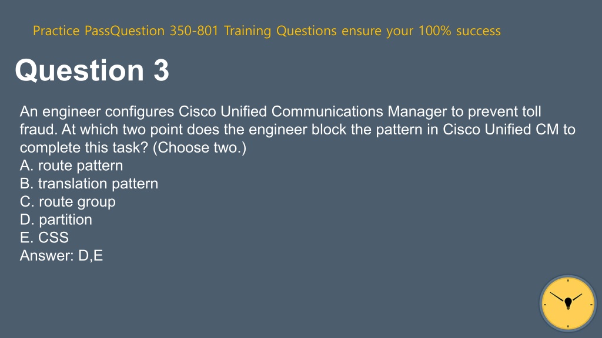Click the lightbulb in the clock center
The image size is (602, 338).
[x=568, y=303]
